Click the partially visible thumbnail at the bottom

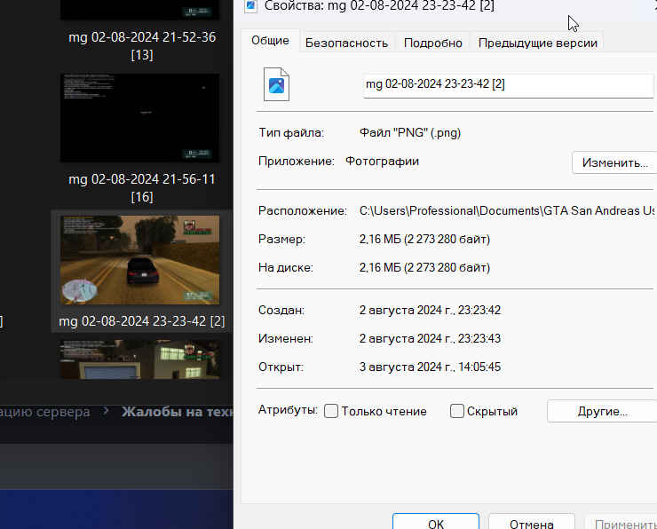coord(139,359)
